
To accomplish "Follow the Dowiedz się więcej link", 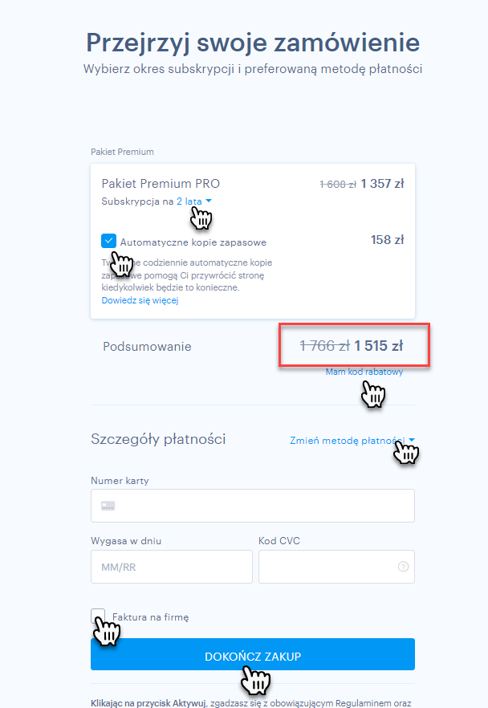I will pos(140,300).
